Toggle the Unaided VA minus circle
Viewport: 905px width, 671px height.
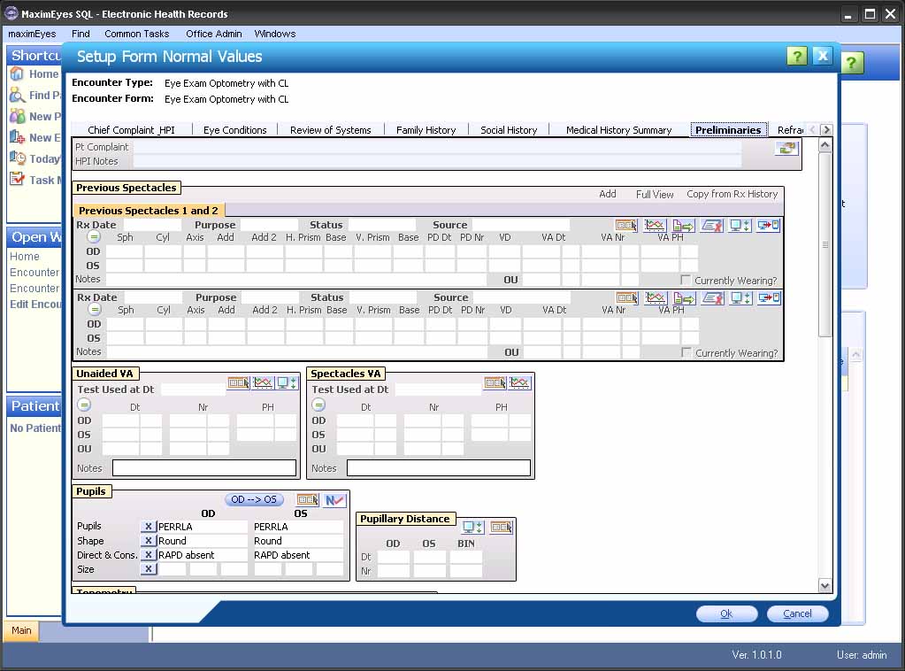pyautogui.click(x=84, y=405)
